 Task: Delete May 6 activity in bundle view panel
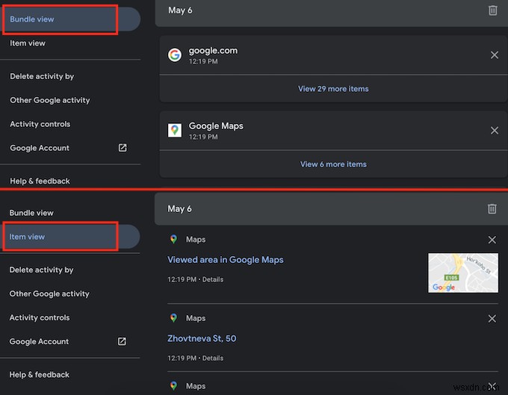pyautogui.click(x=492, y=10)
